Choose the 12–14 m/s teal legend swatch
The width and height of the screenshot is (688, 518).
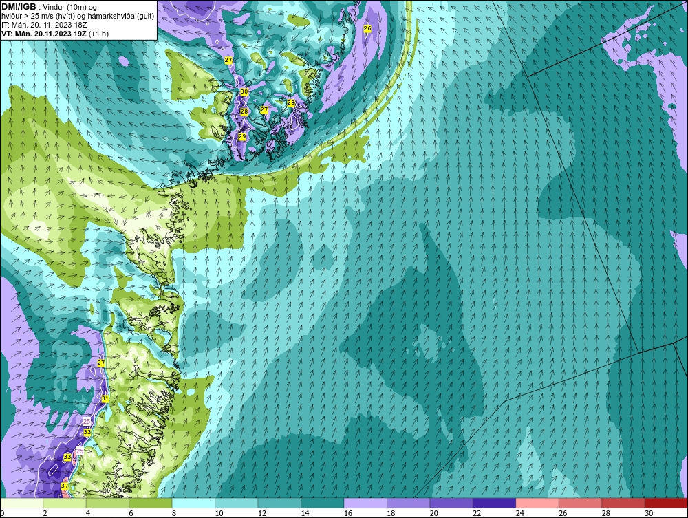tap(279, 503)
